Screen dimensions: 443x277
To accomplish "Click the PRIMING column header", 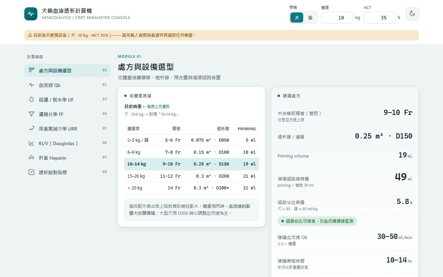I will tap(247, 129).
